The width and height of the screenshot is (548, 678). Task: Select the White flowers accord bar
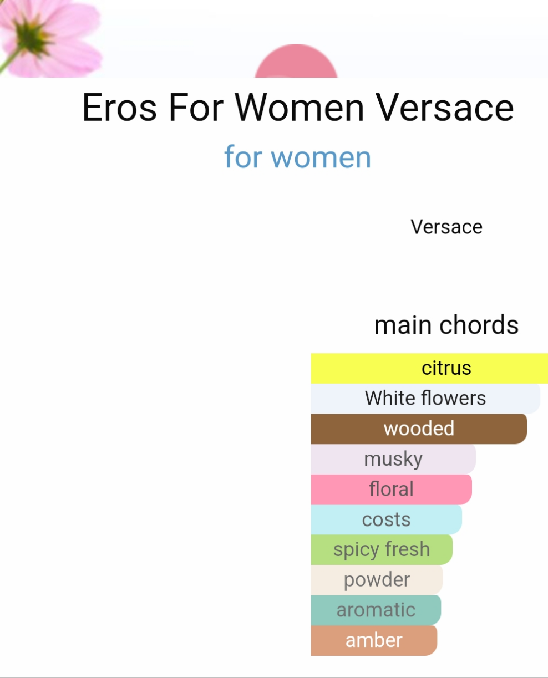[425, 399]
